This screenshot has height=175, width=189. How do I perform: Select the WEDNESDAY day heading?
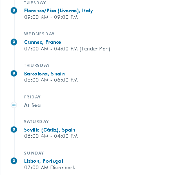[39, 34]
